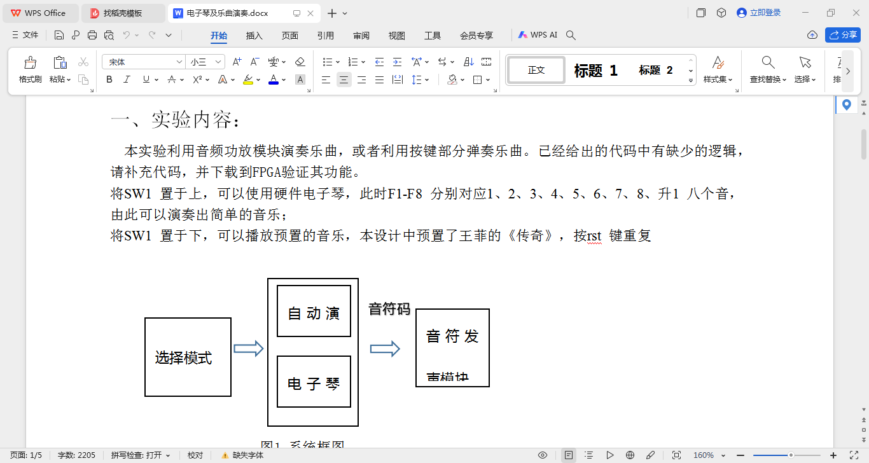Viewport: 869px width, 463px height.
Task: Toggle bold formatting on selected text
Action: 109,79
